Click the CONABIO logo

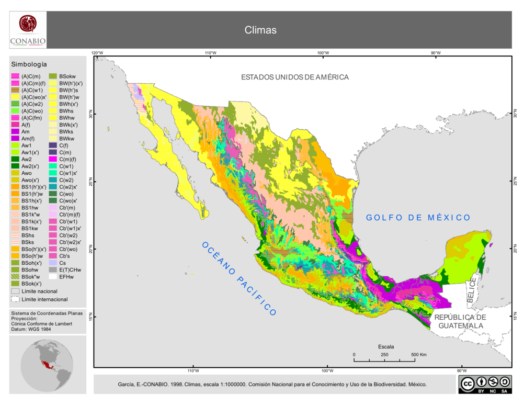[x=28, y=30]
